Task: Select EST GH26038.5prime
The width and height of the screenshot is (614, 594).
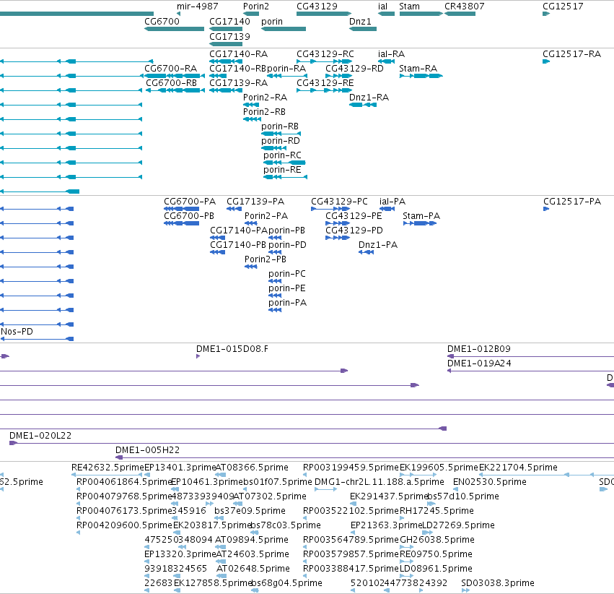Action: tap(406, 547)
